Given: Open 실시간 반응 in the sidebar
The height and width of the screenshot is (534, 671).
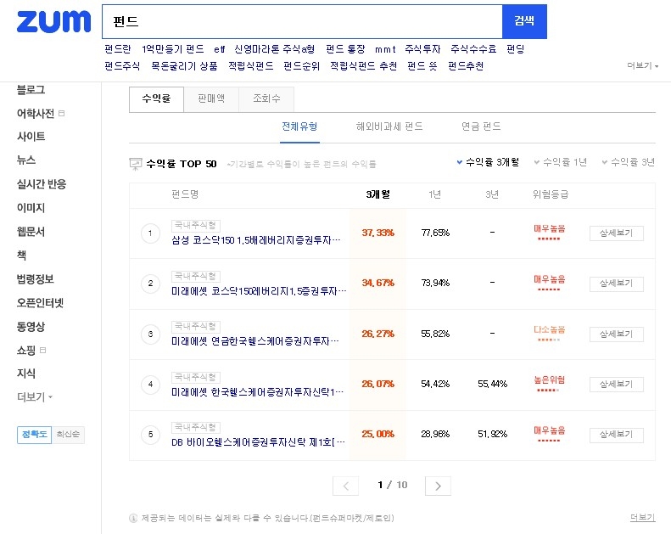Looking at the screenshot, I should 42,184.
